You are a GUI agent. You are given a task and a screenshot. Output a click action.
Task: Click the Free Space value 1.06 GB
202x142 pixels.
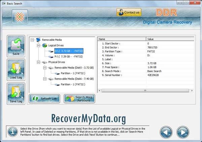tap(152, 67)
